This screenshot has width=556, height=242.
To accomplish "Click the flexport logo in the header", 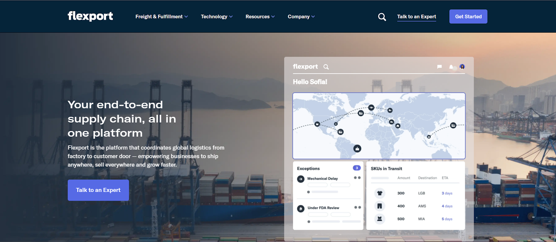I will point(90,16).
